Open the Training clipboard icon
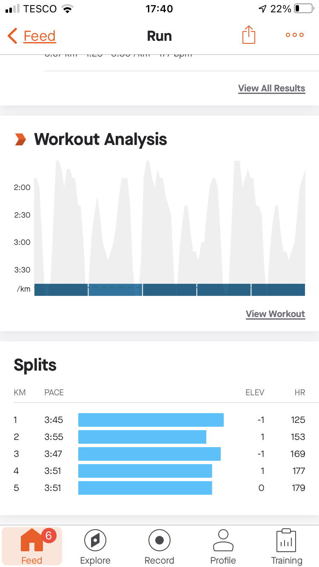Viewport: 319px width, 567px height. 286,541
